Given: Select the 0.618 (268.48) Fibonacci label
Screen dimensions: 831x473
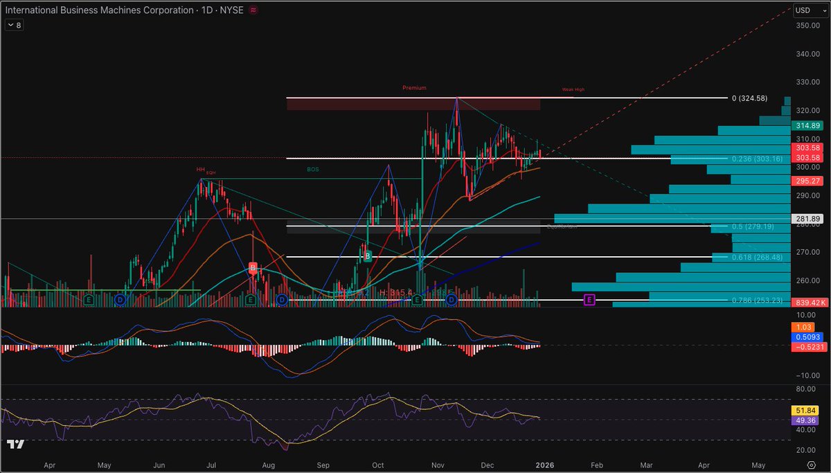Looking at the screenshot, I should tap(757, 257).
